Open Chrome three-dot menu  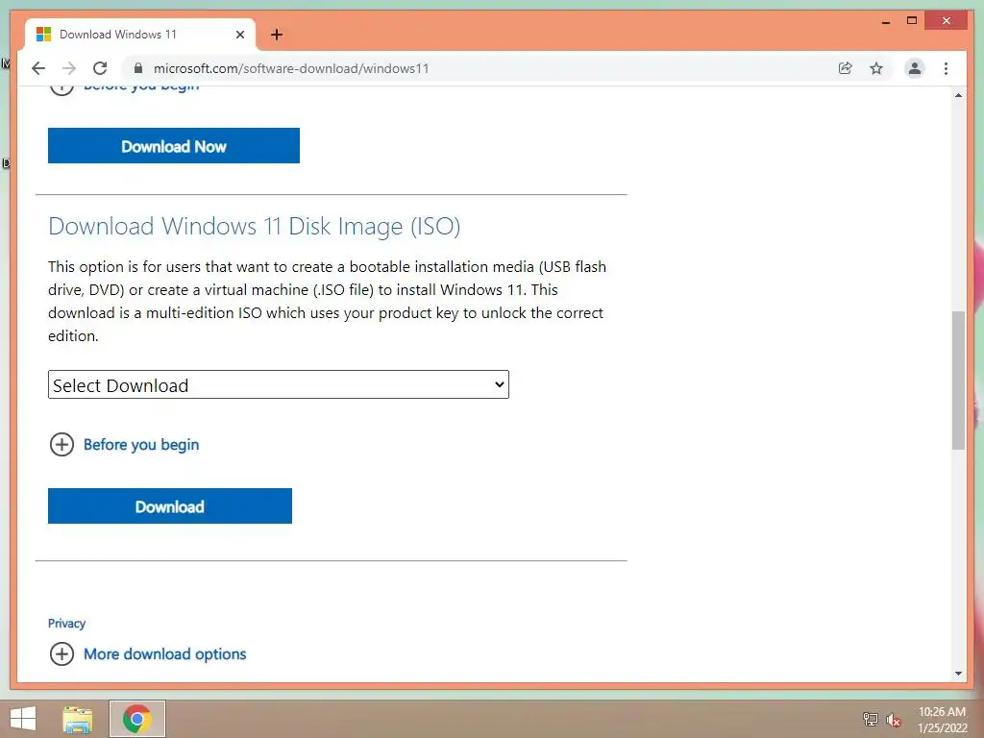coord(946,68)
